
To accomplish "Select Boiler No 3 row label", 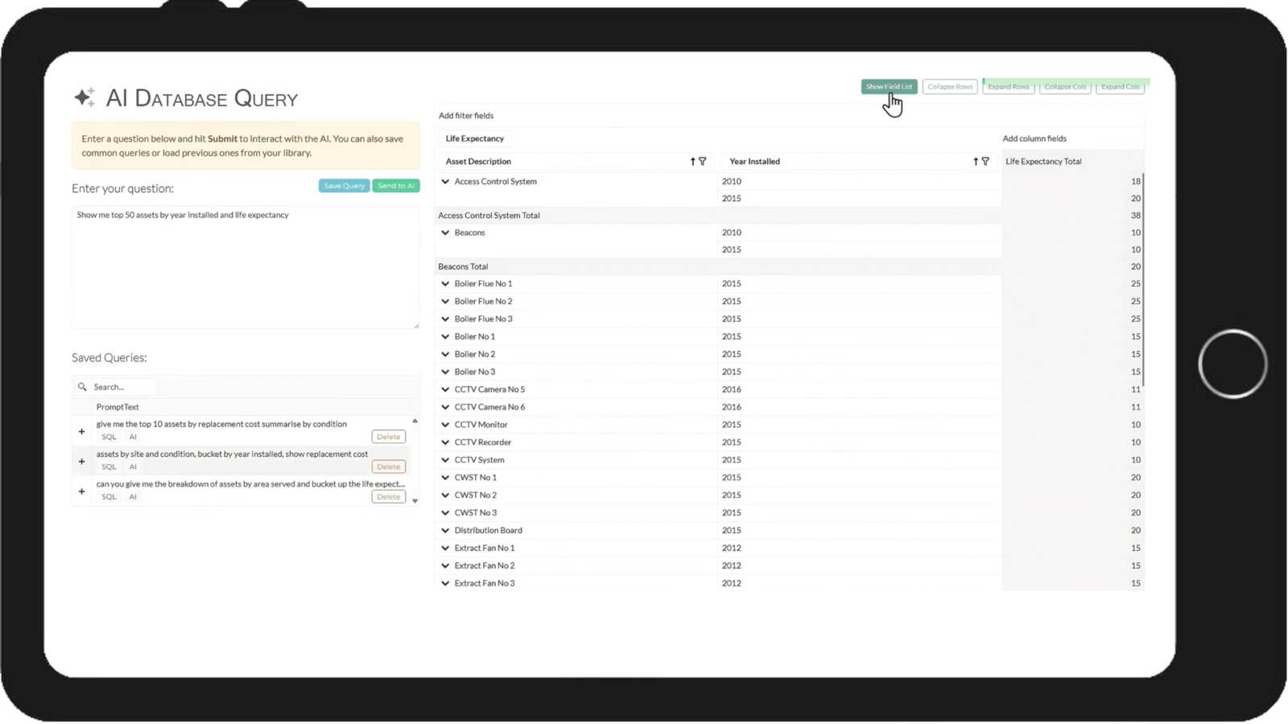I will click(475, 372).
